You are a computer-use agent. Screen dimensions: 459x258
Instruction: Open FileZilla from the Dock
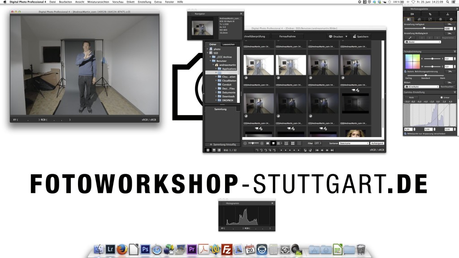tap(226, 249)
